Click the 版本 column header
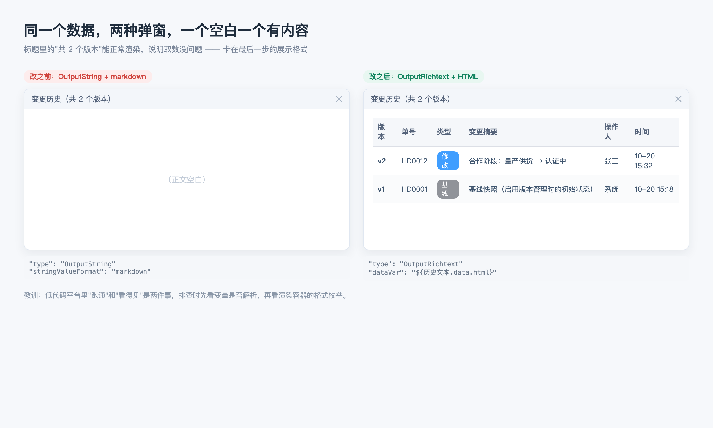 click(381, 132)
